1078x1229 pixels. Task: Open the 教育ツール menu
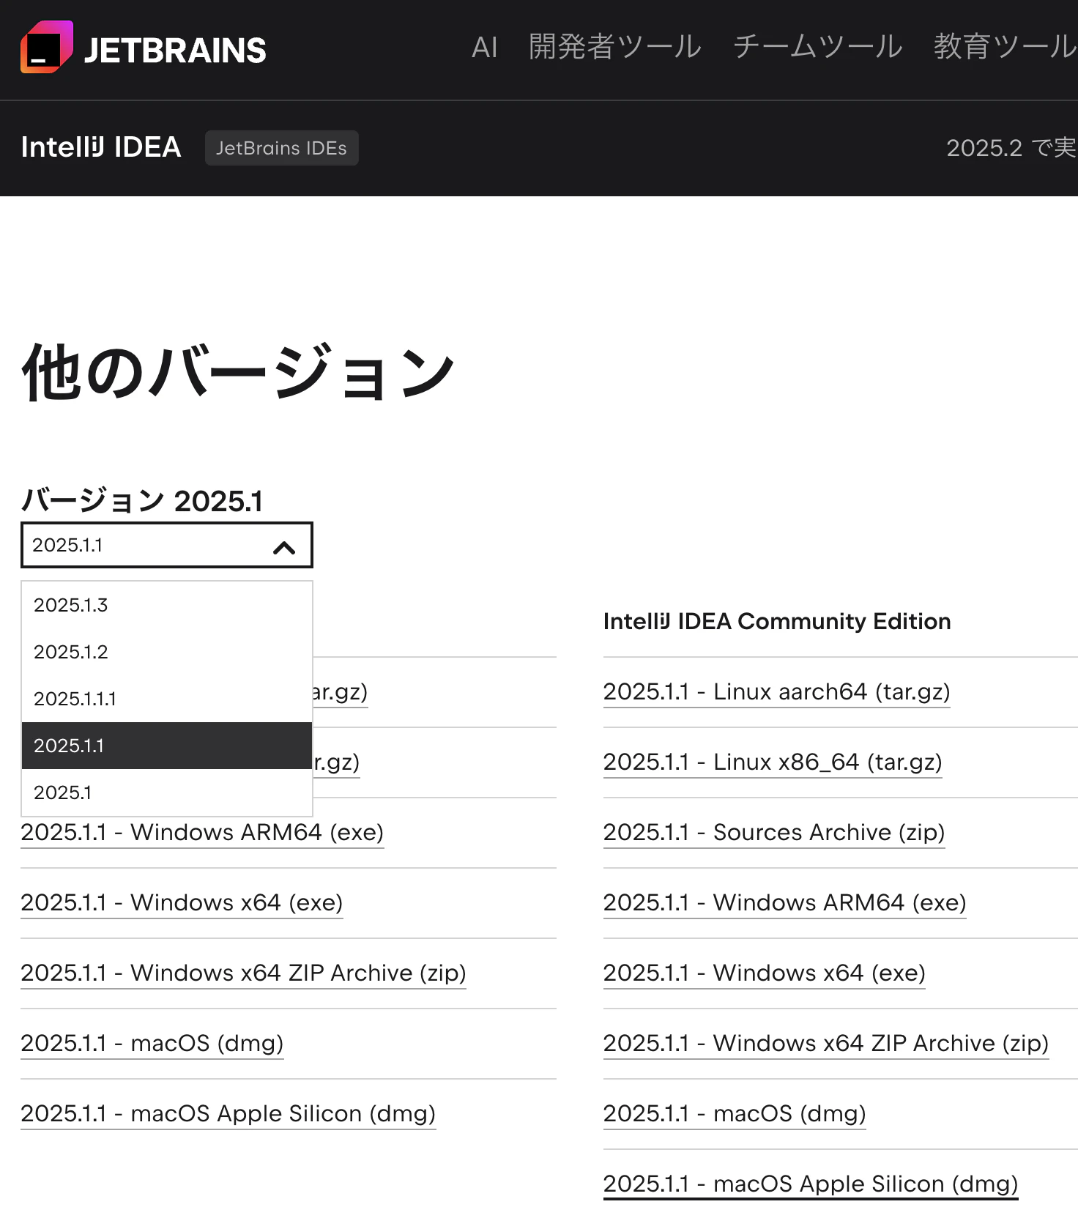coord(1005,47)
